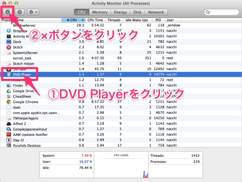Select the SystemUIServer process name
Viewport: 242px width, 182px height.
[25, 53]
